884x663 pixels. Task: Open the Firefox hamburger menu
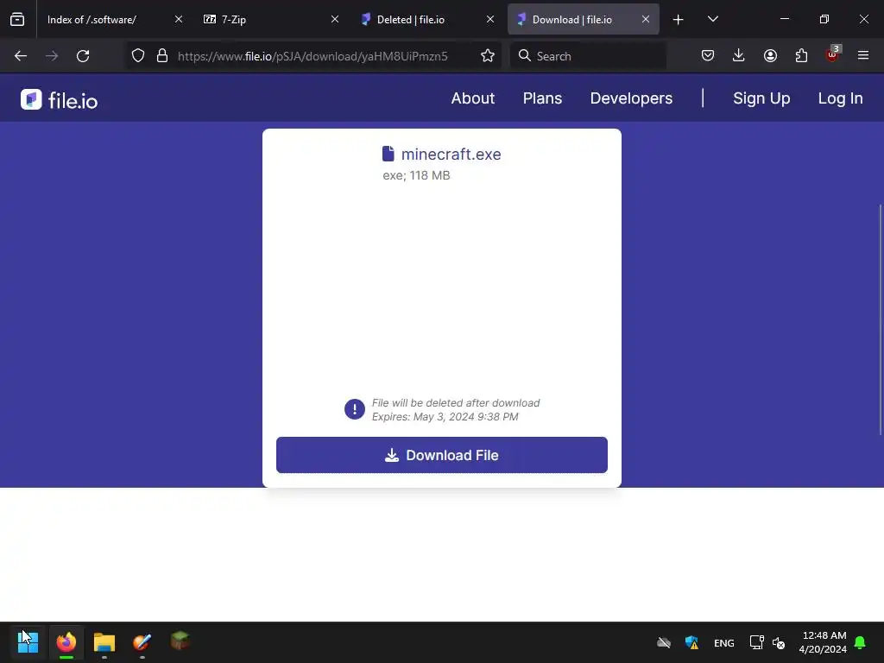point(863,56)
